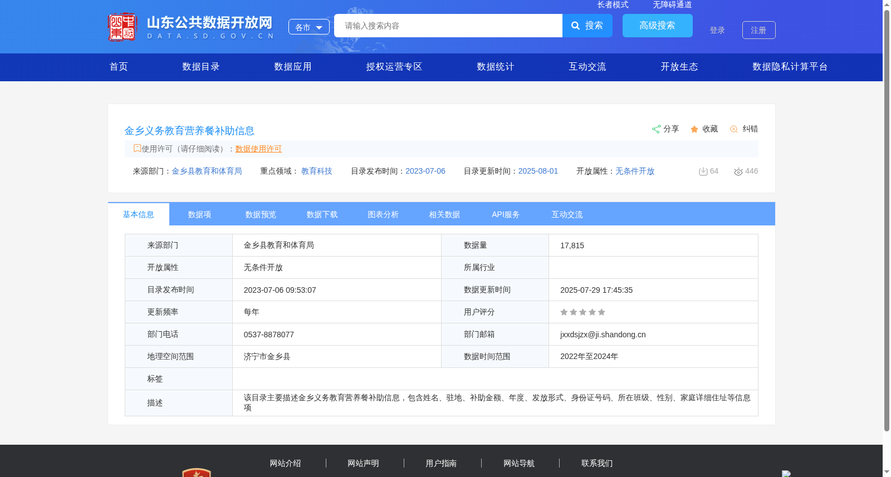The image size is (891, 477).
Task: Focus the search input field 请输入搜索内容
Action: (448, 26)
